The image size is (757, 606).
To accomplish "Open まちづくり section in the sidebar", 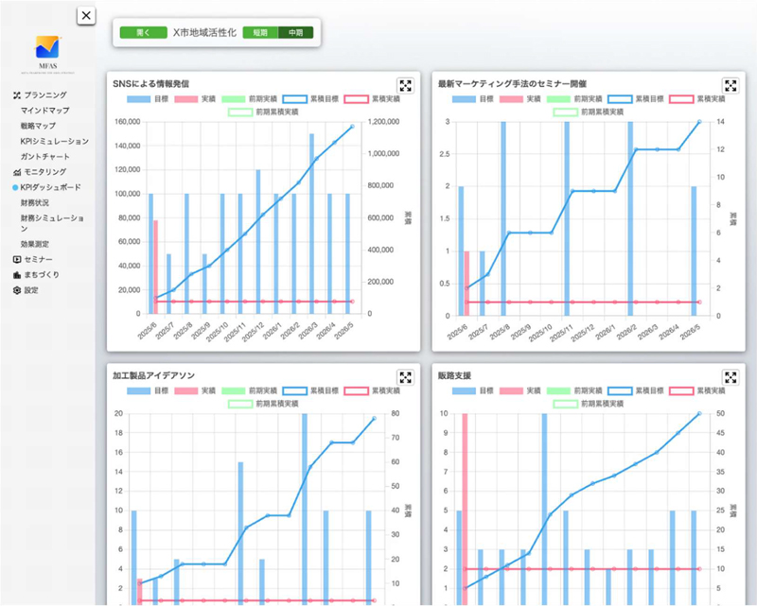I will (42, 275).
